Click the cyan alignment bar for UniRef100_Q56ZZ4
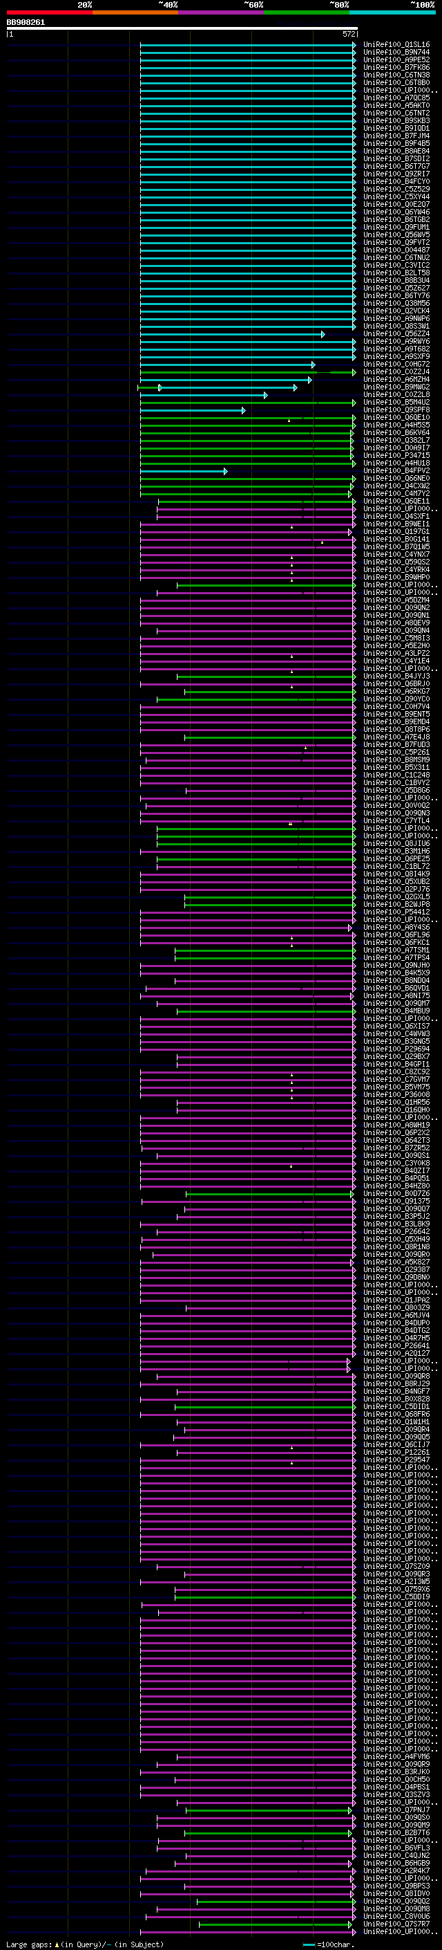The height and width of the screenshot is (1950, 442). click(x=232, y=334)
